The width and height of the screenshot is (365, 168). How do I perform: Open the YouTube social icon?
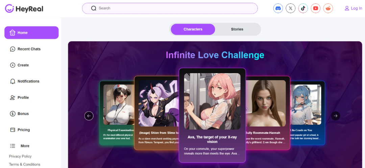pyautogui.click(x=315, y=8)
